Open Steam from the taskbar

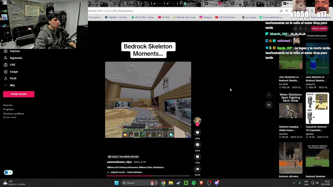coord(178,183)
